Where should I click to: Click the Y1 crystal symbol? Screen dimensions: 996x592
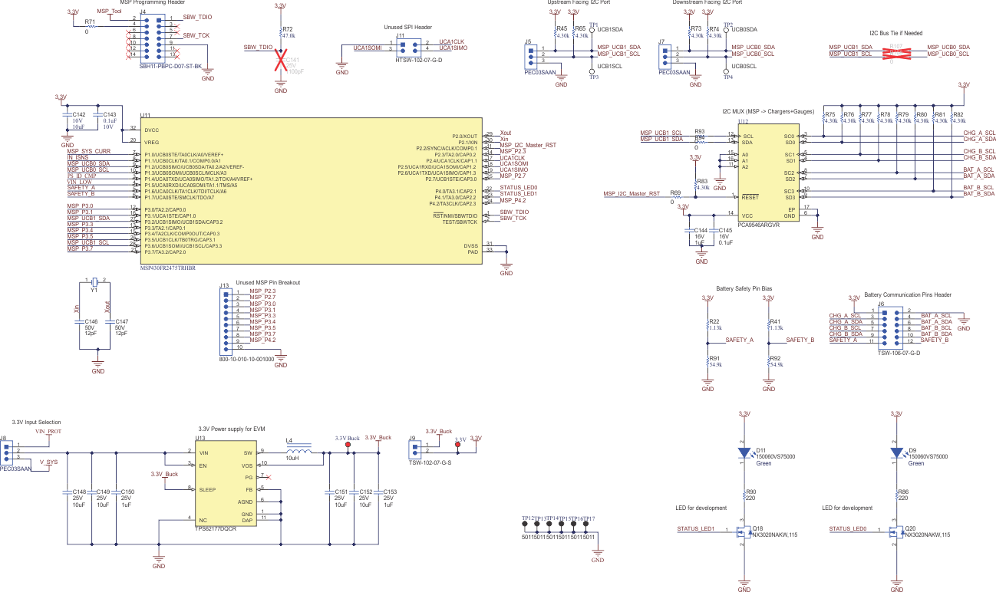[x=96, y=281]
